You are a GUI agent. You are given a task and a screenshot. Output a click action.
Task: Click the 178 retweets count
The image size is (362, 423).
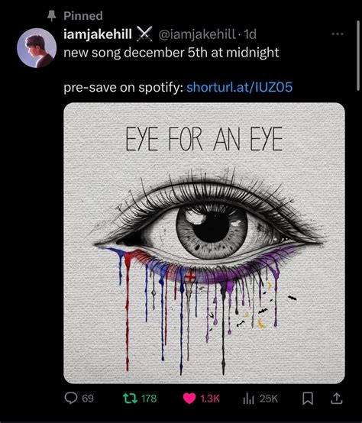point(149,399)
